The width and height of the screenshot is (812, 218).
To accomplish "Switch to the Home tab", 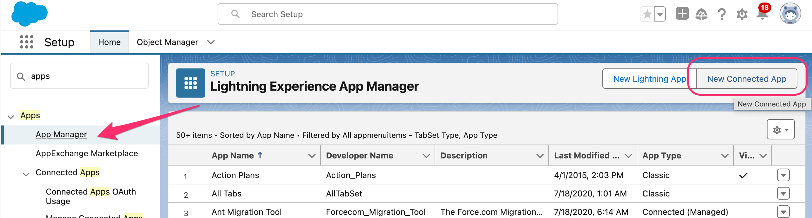I will (109, 42).
